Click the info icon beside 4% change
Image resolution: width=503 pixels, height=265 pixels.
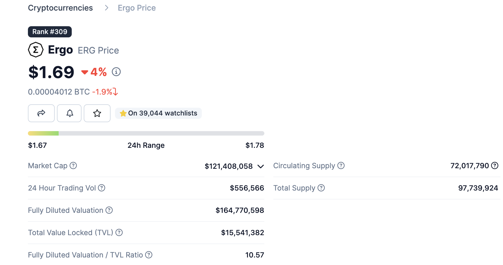point(116,72)
